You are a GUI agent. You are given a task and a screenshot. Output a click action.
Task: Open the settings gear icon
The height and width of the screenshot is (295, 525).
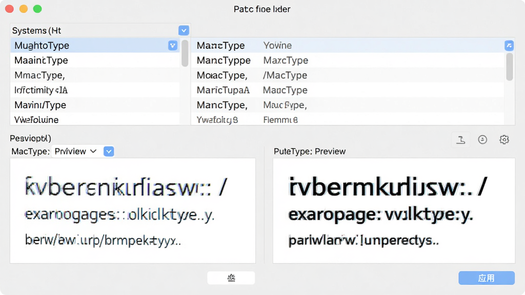[x=504, y=139]
